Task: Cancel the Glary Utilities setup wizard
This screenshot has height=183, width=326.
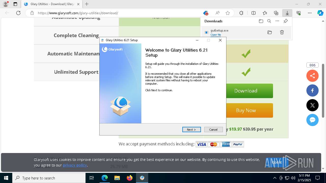Action: point(213,130)
